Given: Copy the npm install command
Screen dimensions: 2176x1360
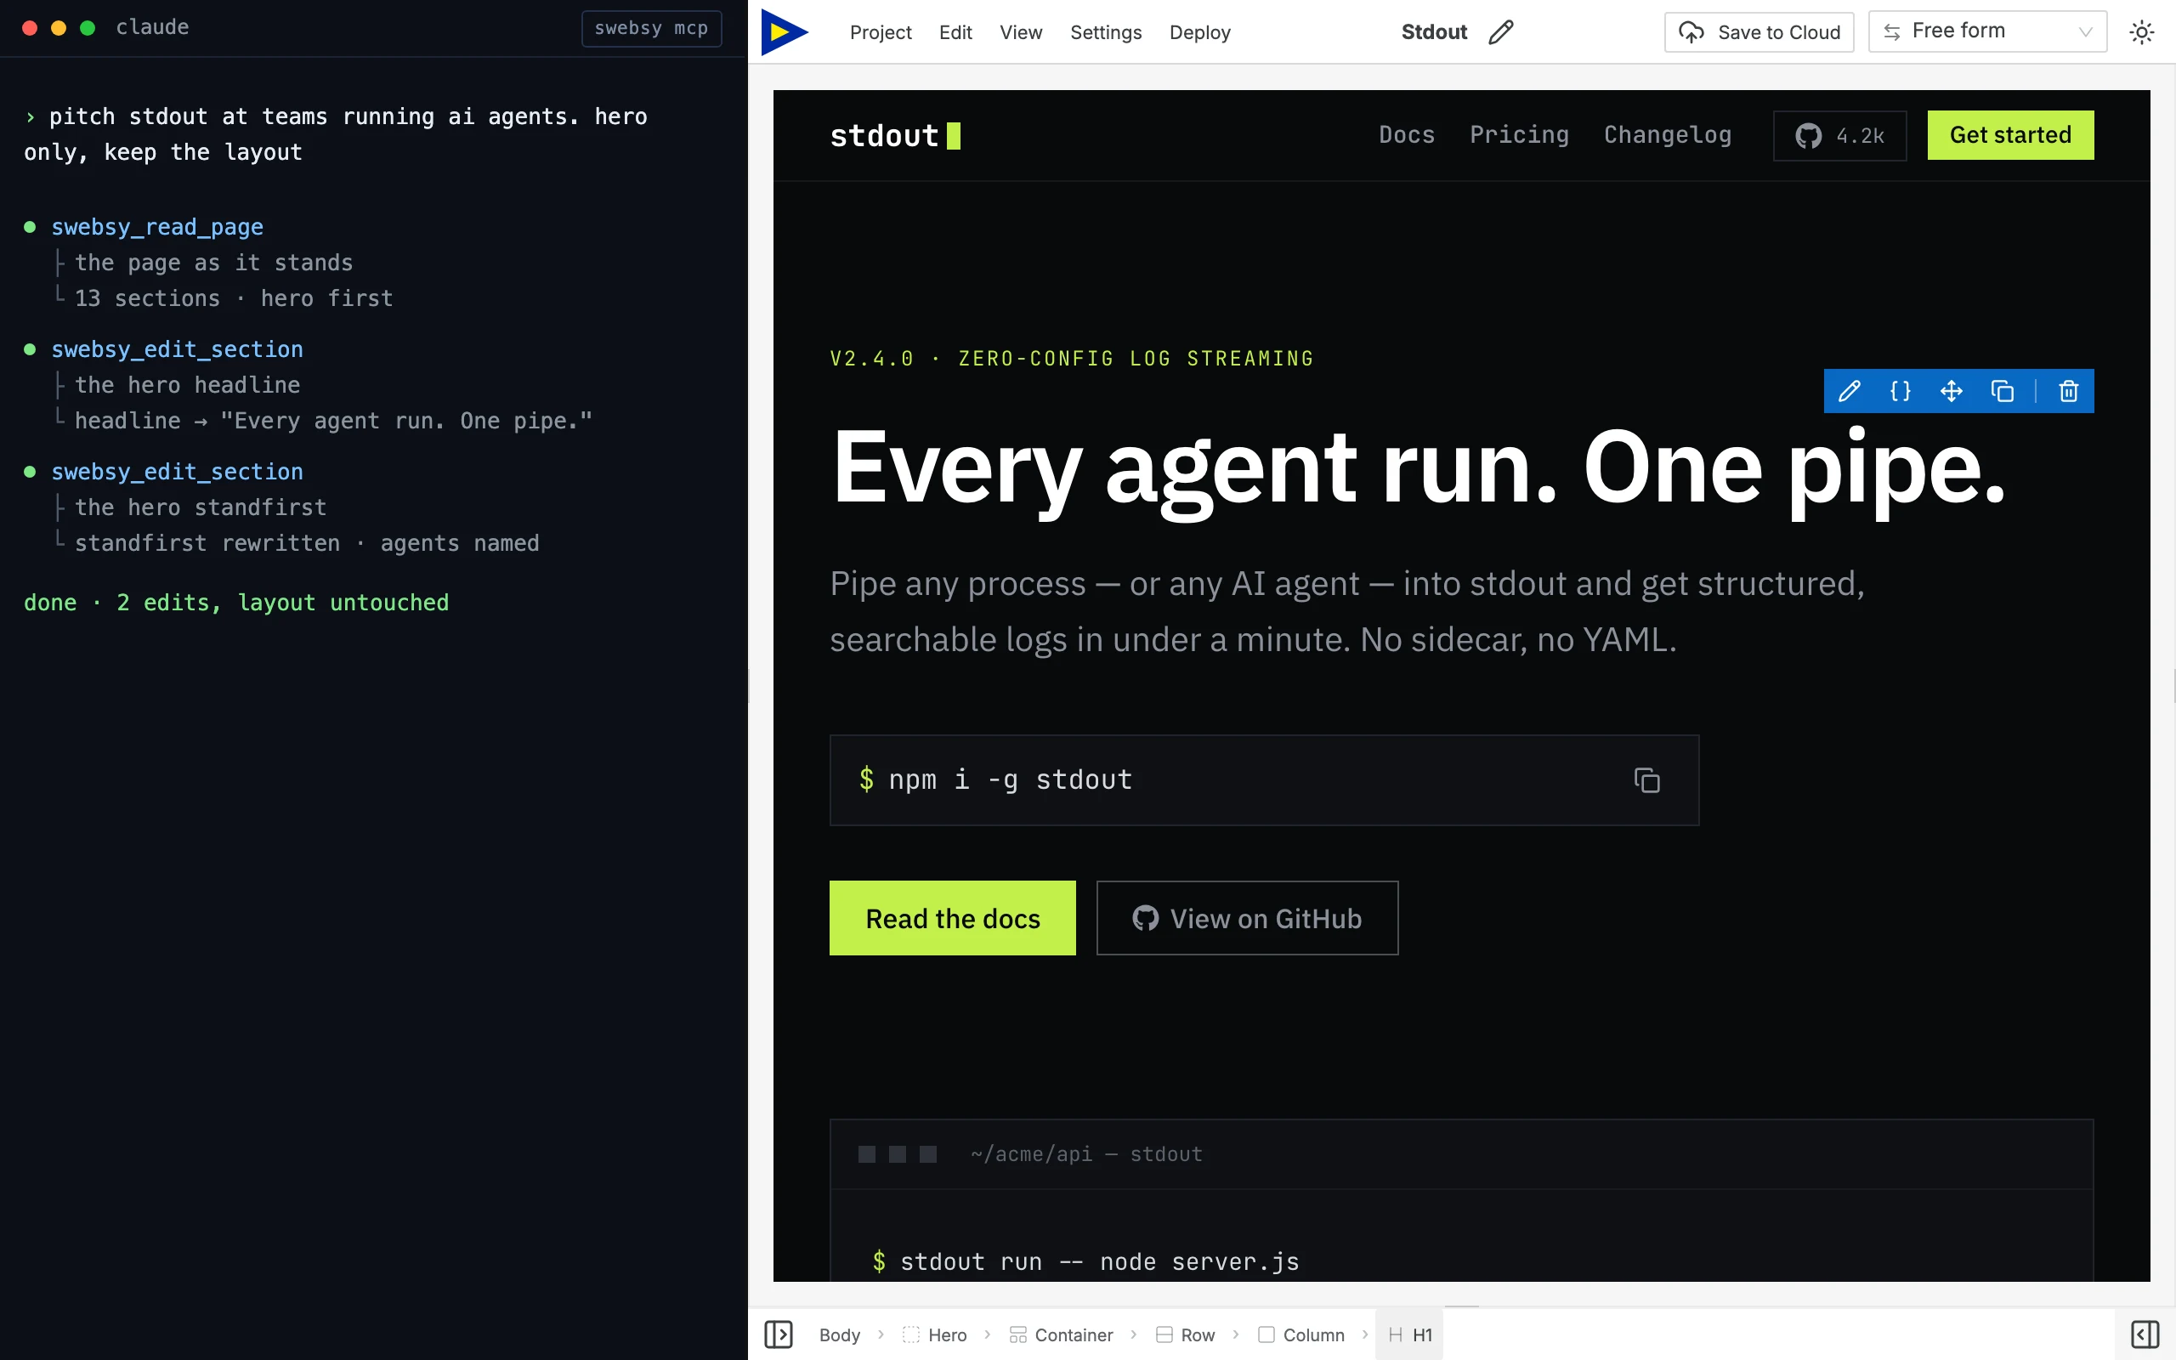Looking at the screenshot, I should point(1646,779).
